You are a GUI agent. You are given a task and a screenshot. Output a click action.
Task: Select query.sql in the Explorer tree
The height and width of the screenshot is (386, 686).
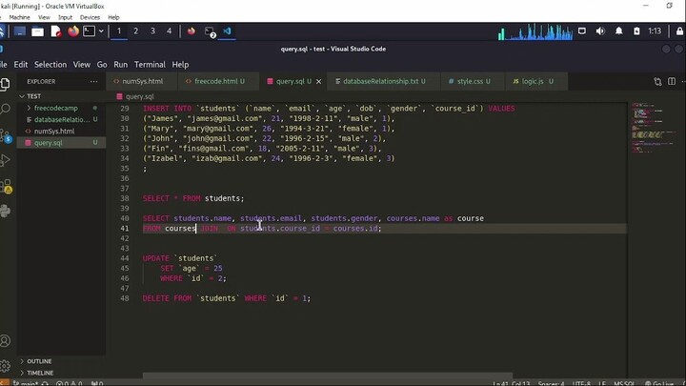point(61,143)
